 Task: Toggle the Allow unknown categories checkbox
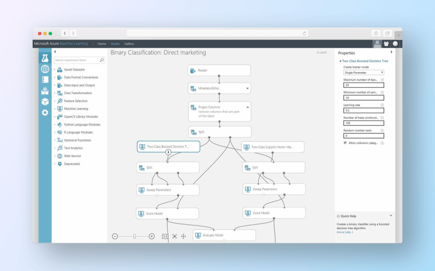(x=345, y=143)
